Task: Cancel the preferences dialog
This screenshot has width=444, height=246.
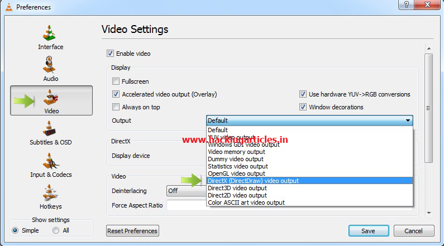Action: click(414, 231)
